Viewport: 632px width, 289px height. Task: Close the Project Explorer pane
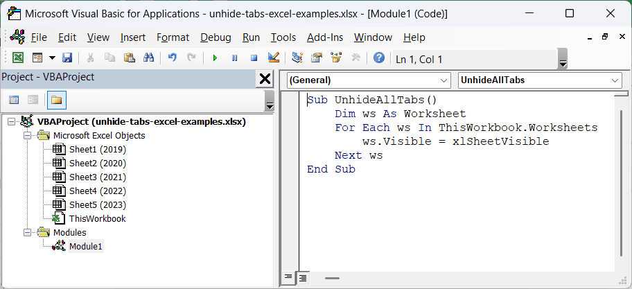tap(265, 78)
